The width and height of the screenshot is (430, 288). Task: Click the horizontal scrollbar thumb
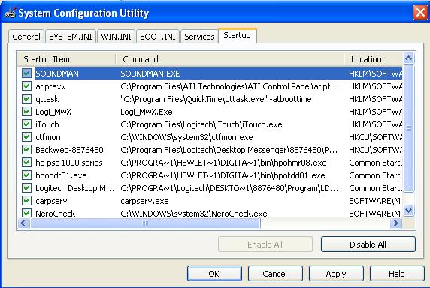pos(145,223)
